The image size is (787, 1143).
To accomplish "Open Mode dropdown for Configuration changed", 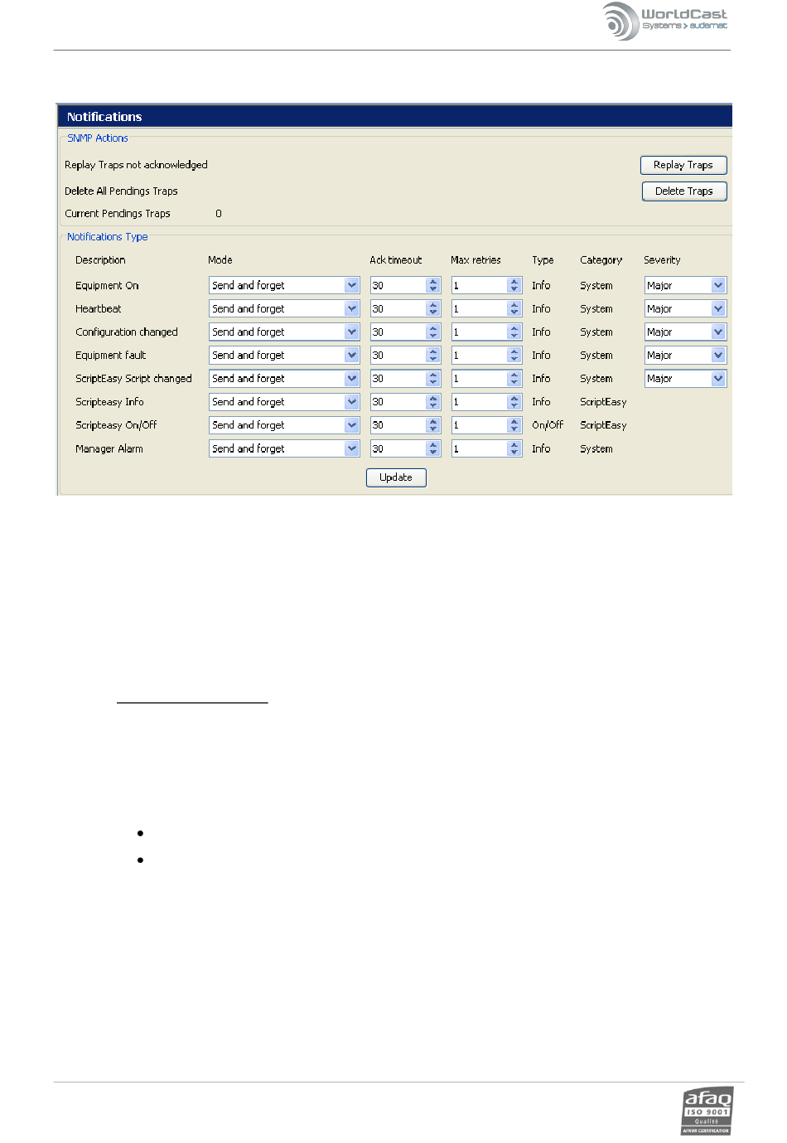I will point(284,332).
